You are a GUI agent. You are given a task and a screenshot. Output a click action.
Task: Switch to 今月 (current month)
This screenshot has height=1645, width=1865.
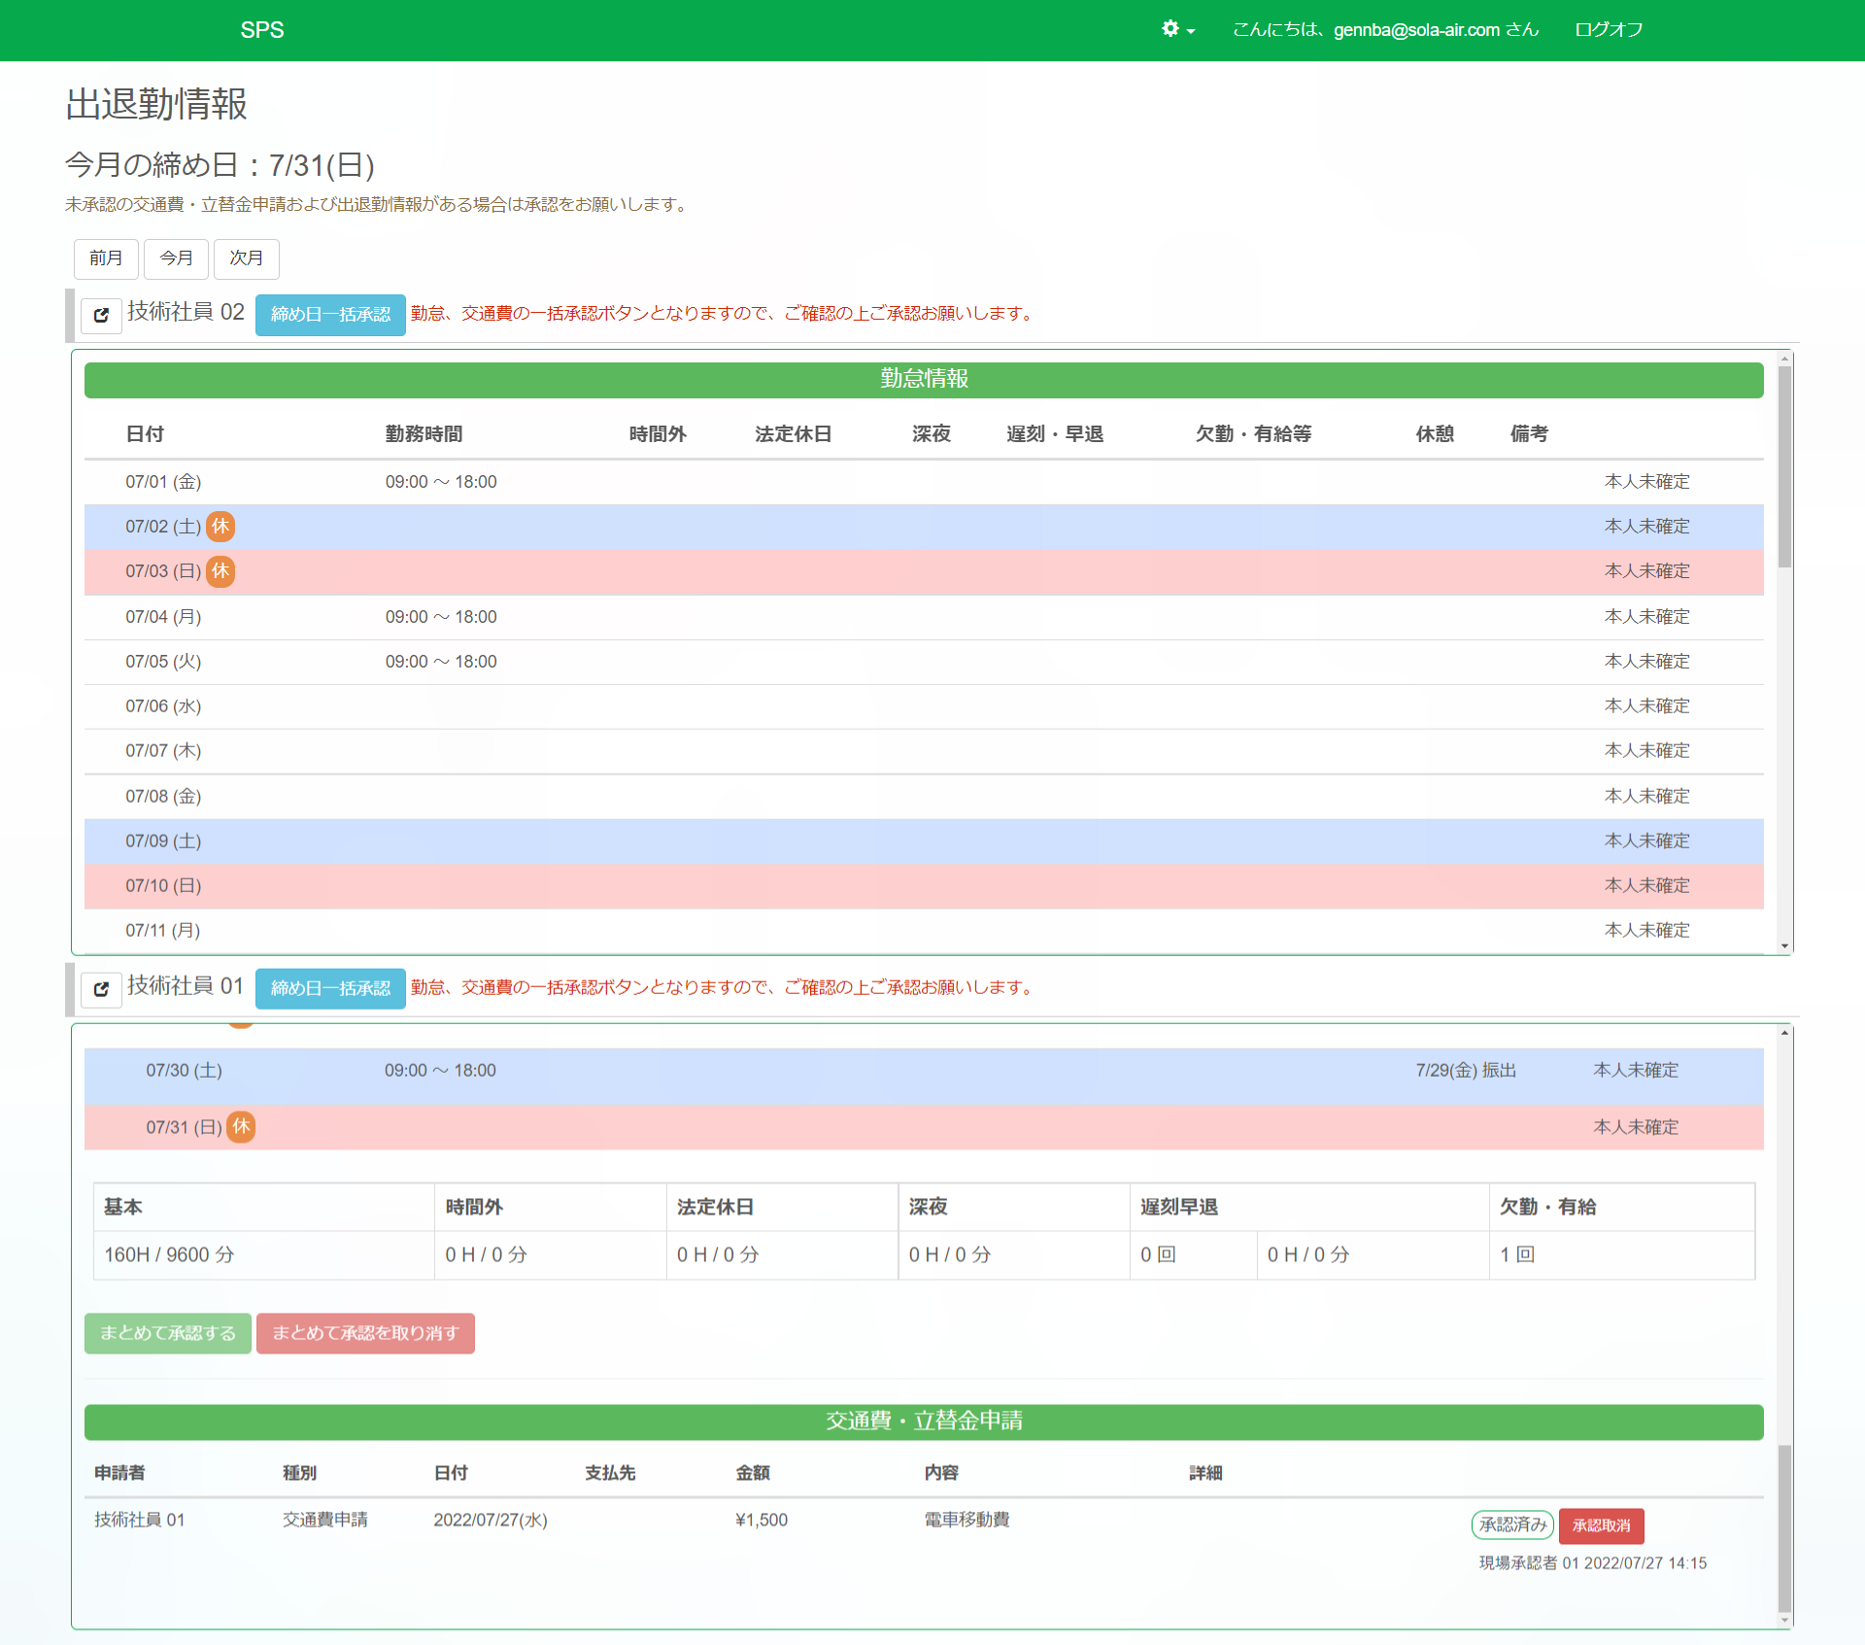pyautogui.click(x=176, y=258)
